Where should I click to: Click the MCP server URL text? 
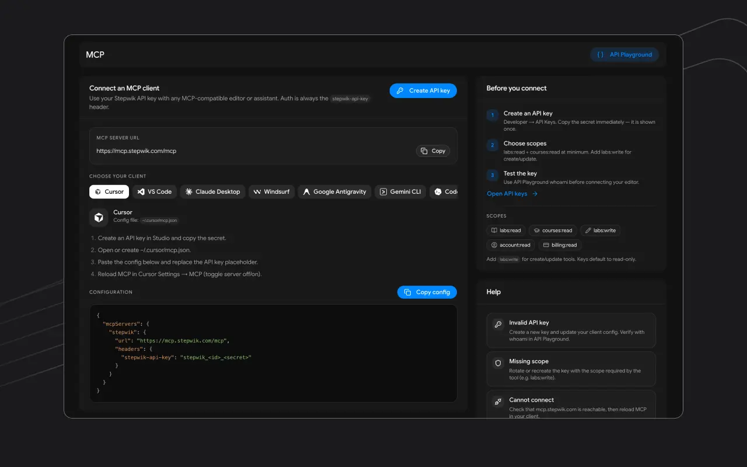[137, 151]
